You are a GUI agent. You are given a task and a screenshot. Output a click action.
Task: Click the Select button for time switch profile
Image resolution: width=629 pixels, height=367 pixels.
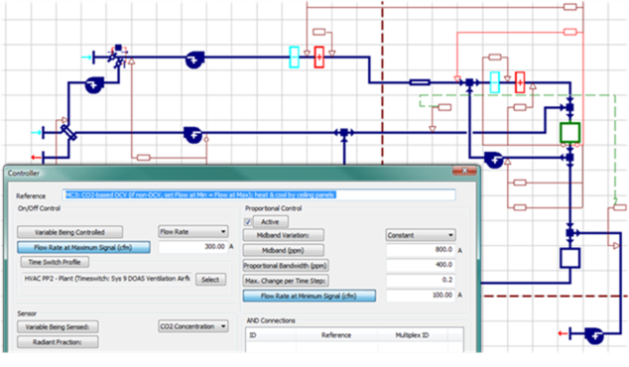210,280
